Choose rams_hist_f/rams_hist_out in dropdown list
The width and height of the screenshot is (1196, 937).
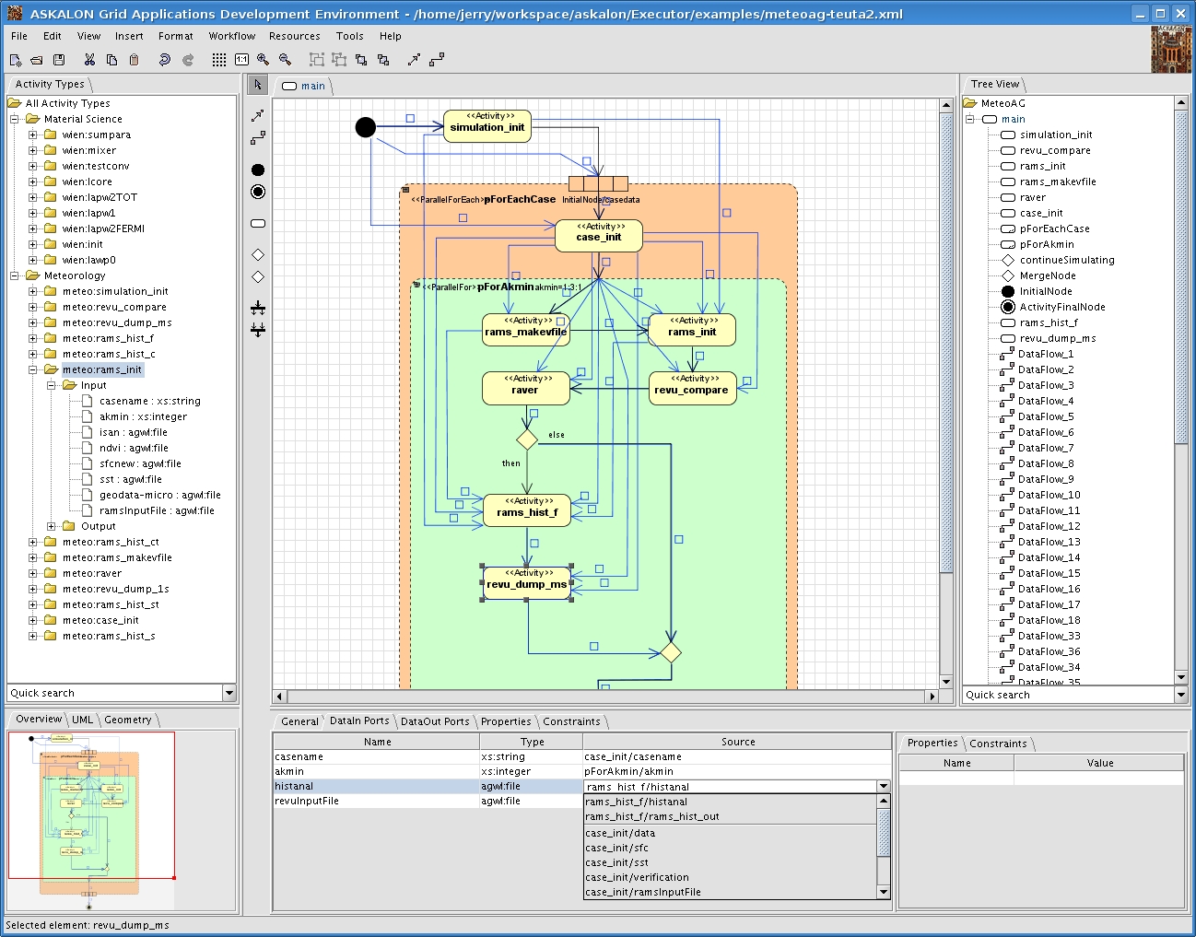coord(732,816)
